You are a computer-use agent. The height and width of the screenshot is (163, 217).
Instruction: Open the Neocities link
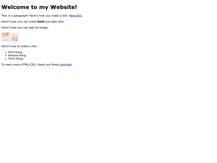pyautogui.click(x=76, y=16)
